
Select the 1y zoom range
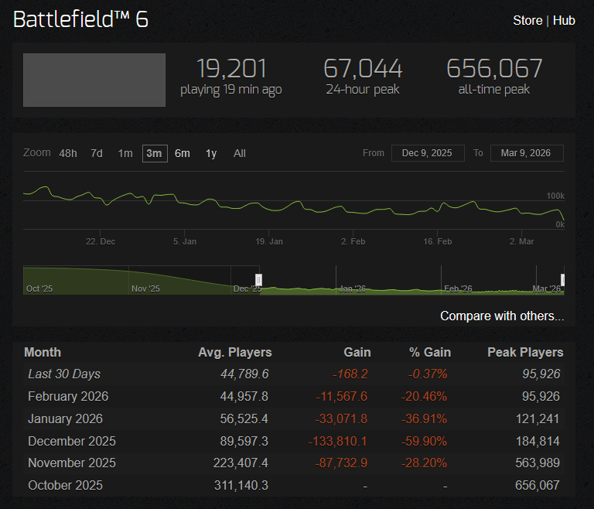coord(211,153)
